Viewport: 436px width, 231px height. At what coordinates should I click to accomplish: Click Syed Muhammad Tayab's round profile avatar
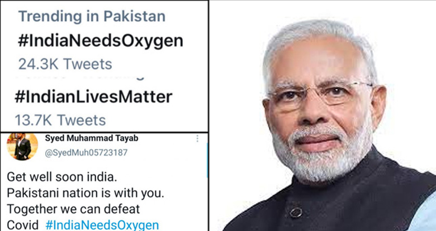click(22, 147)
